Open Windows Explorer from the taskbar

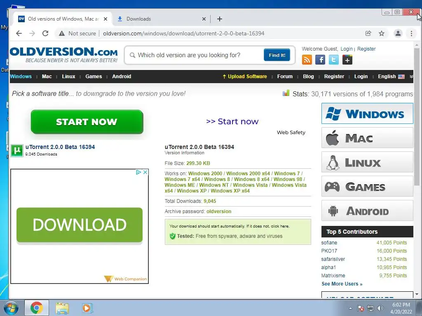click(x=62, y=308)
